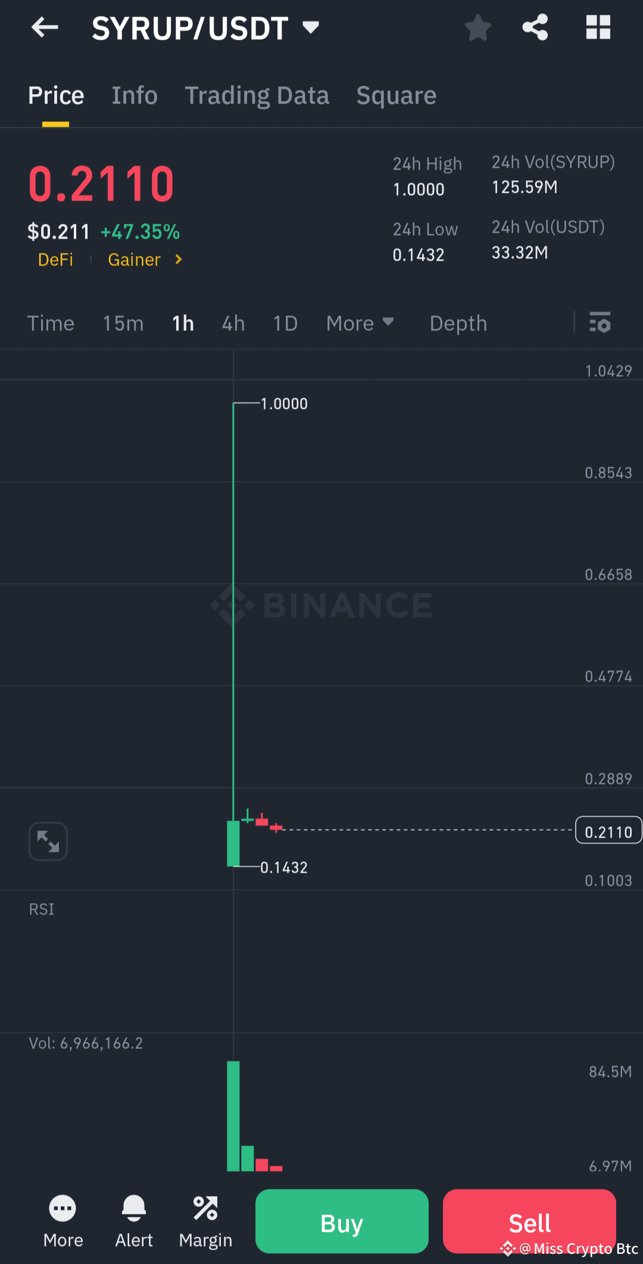Go back using the arrow icon

tap(45, 27)
